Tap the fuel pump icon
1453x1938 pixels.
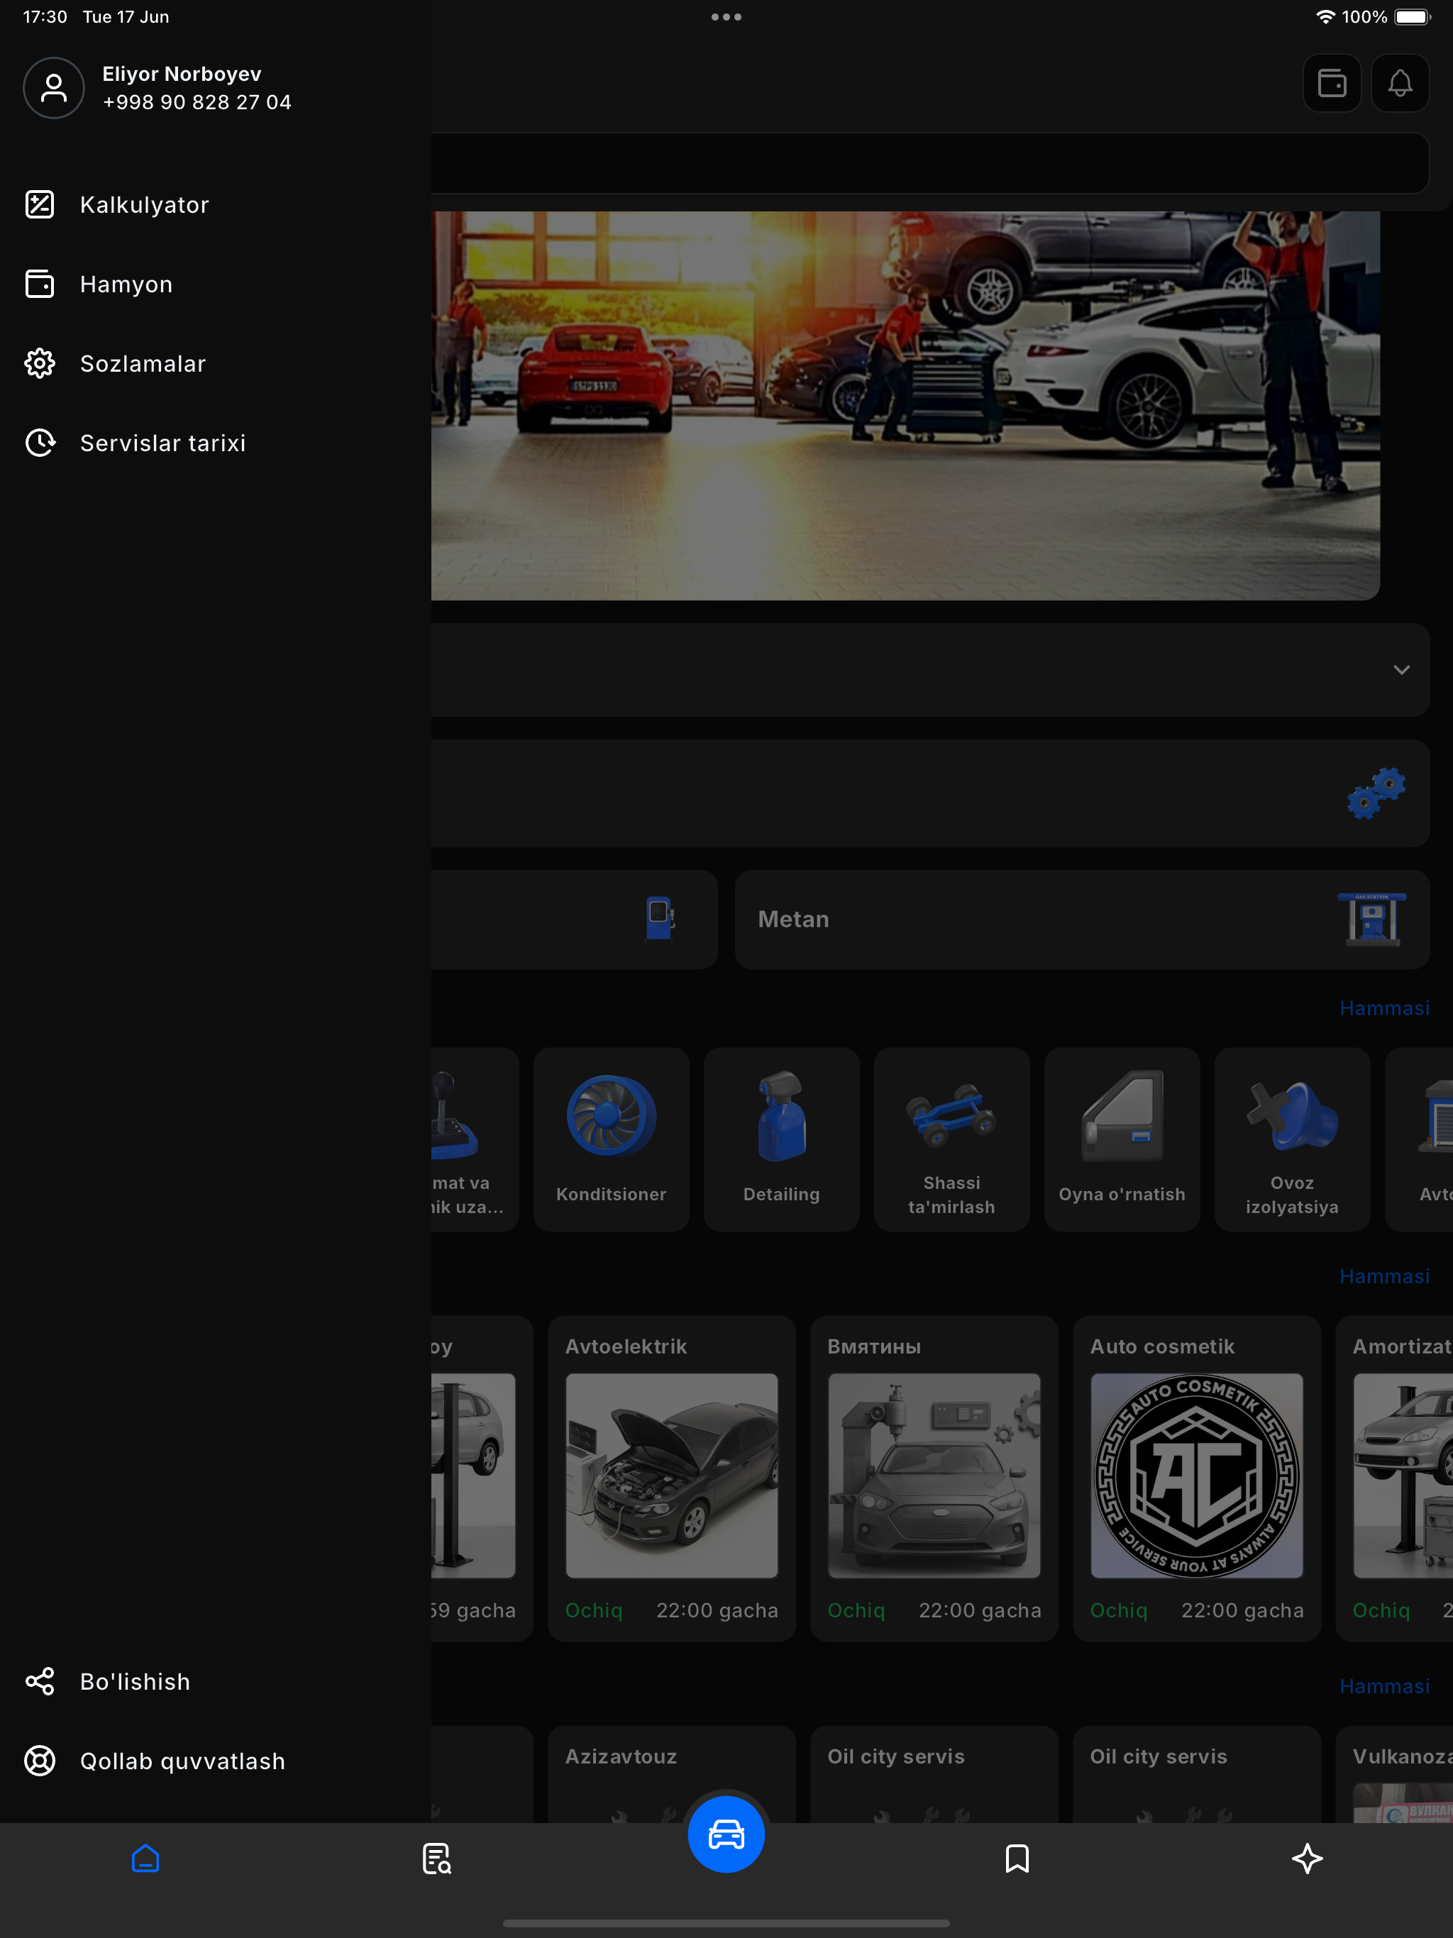[660, 919]
